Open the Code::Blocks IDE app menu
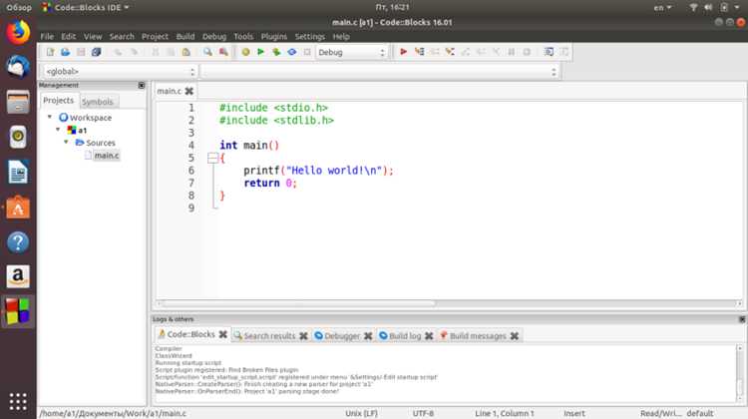748x419 pixels. pos(86,8)
